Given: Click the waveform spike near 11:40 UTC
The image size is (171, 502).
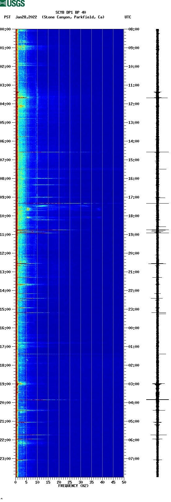Looking at the screenshot, I should pyautogui.click(x=157, y=98).
